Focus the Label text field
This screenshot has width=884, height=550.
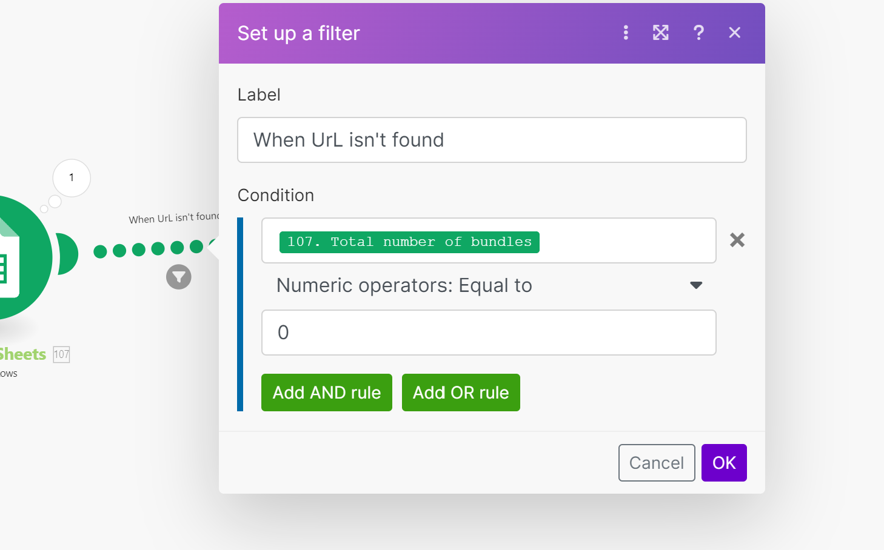[x=492, y=140]
